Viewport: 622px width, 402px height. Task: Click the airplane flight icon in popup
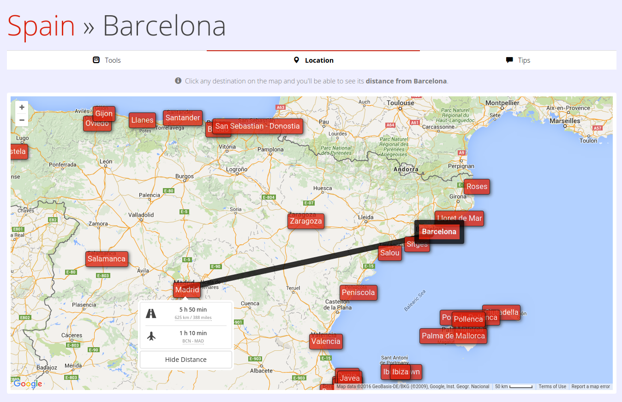(x=151, y=337)
